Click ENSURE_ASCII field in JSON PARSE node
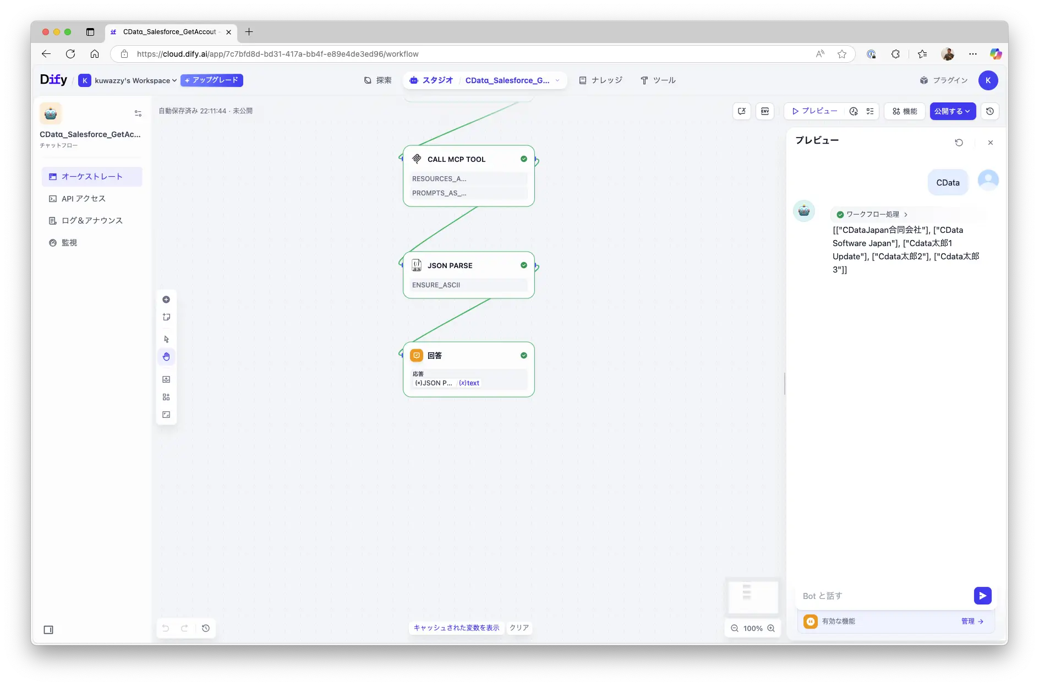Image resolution: width=1039 pixels, height=686 pixels. tap(469, 285)
